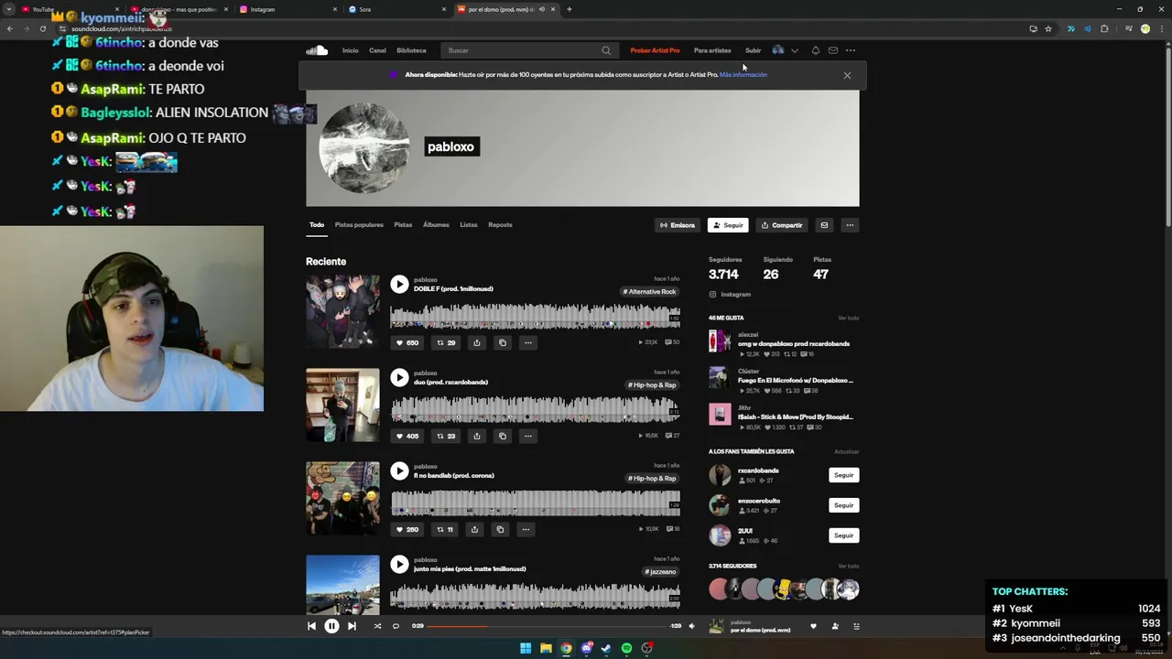Repost DOBLE F using the 29 button

[446, 342]
